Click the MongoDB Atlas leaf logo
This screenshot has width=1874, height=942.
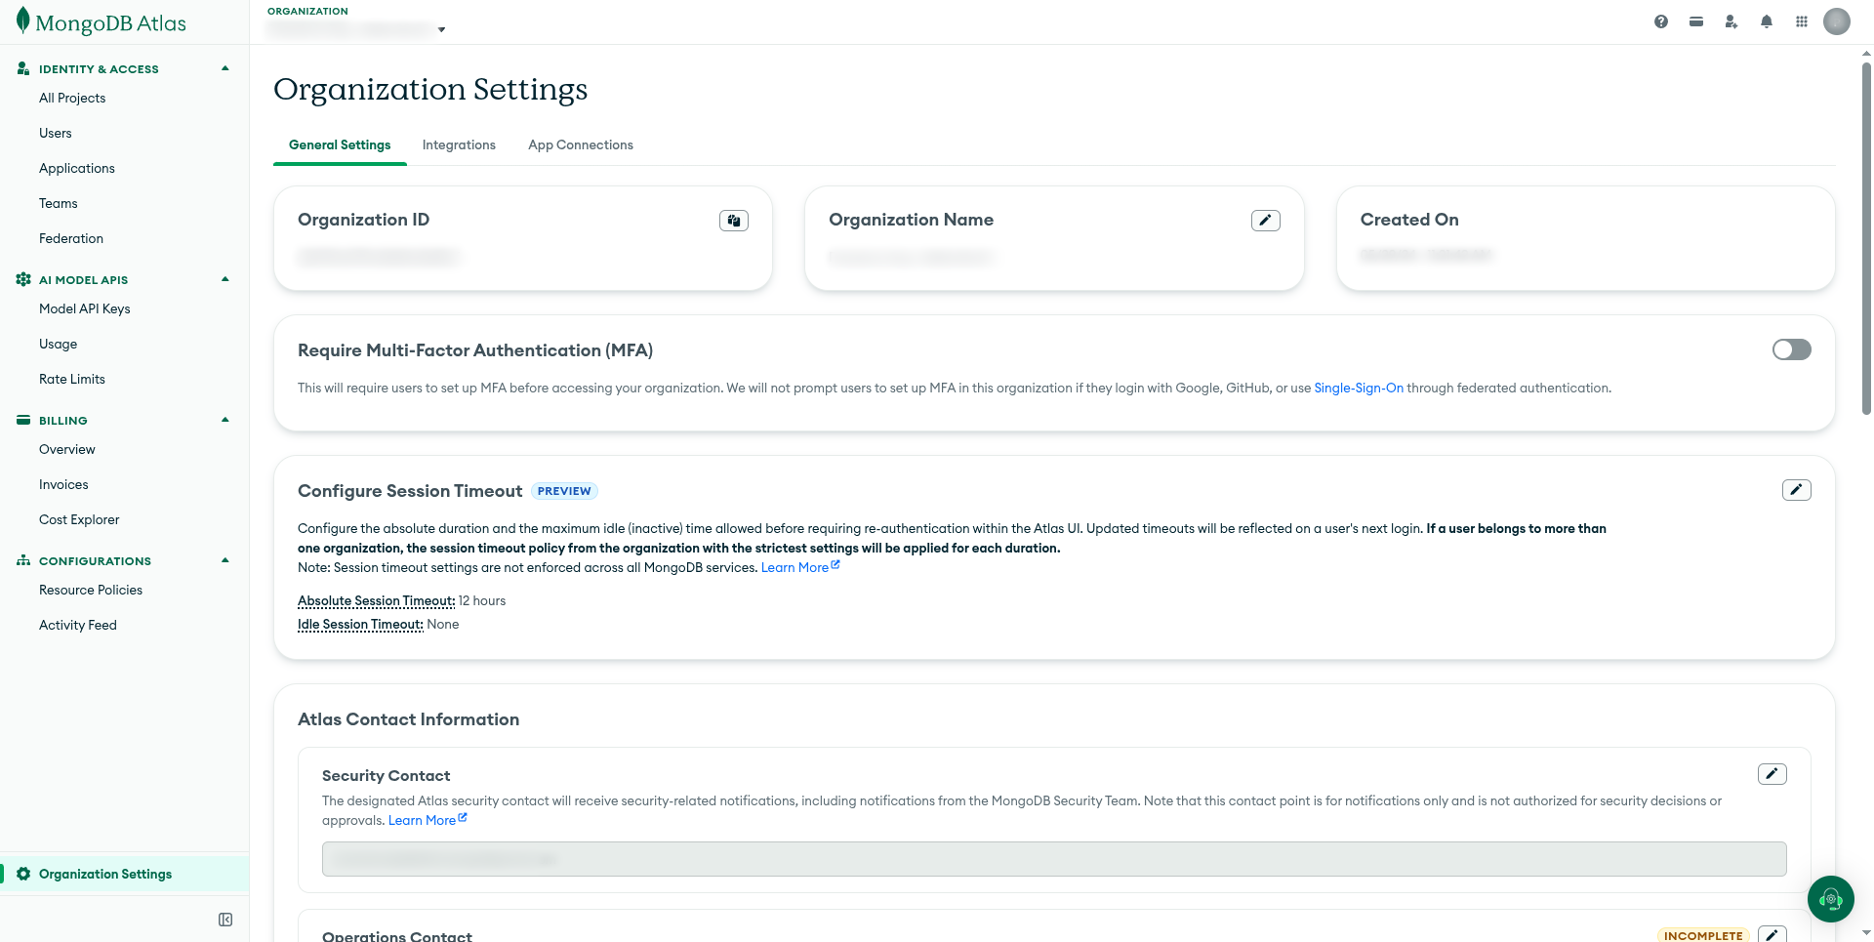23,21
